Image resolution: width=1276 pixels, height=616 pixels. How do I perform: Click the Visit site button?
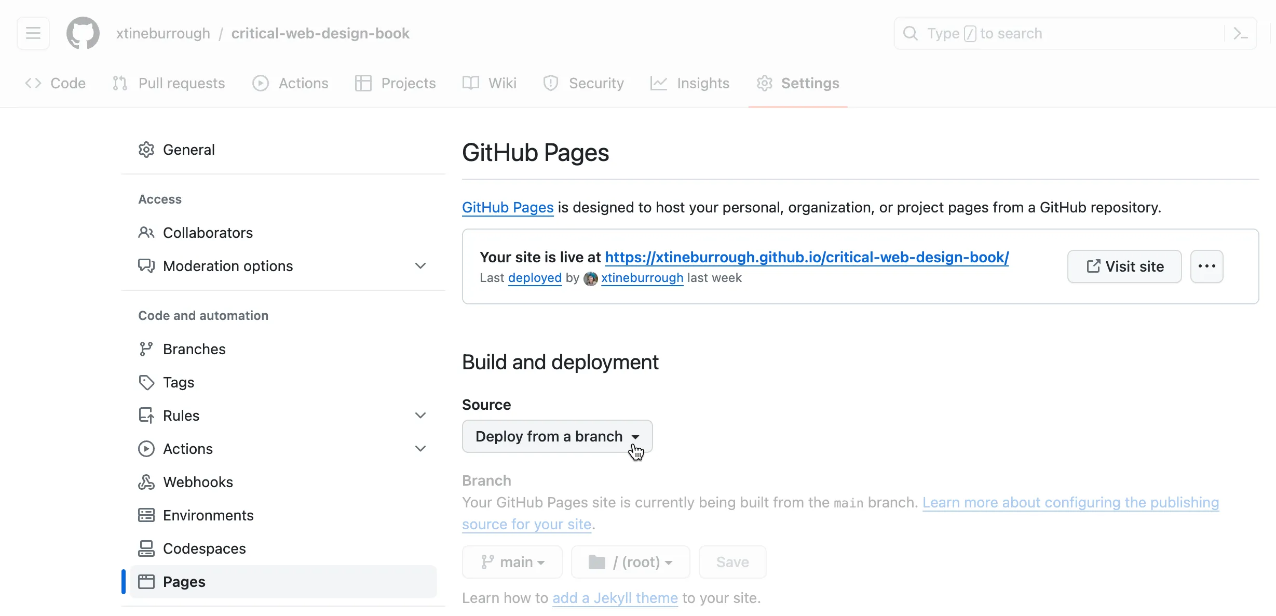point(1124,266)
